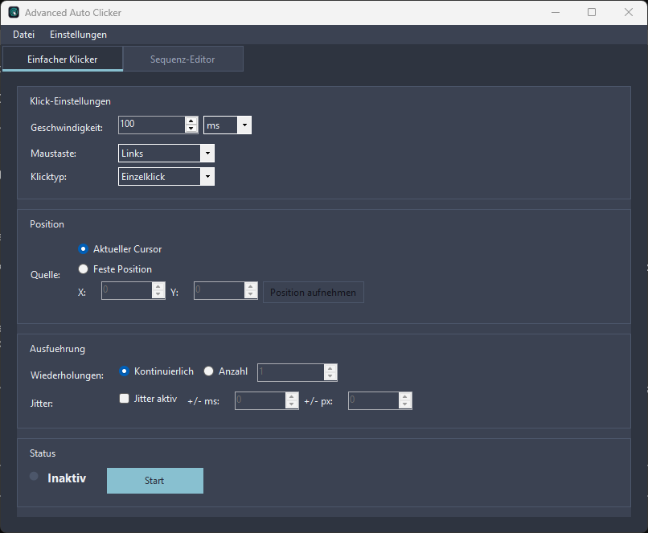Switch to the Einfacher Klicker tab
The height and width of the screenshot is (533, 648).
tap(63, 59)
